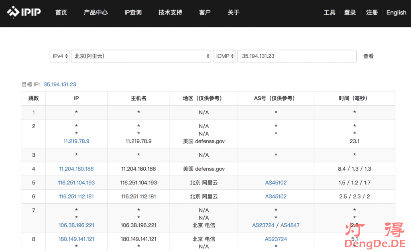
Task: Click the 客户 navigation item
Action: click(205, 12)
